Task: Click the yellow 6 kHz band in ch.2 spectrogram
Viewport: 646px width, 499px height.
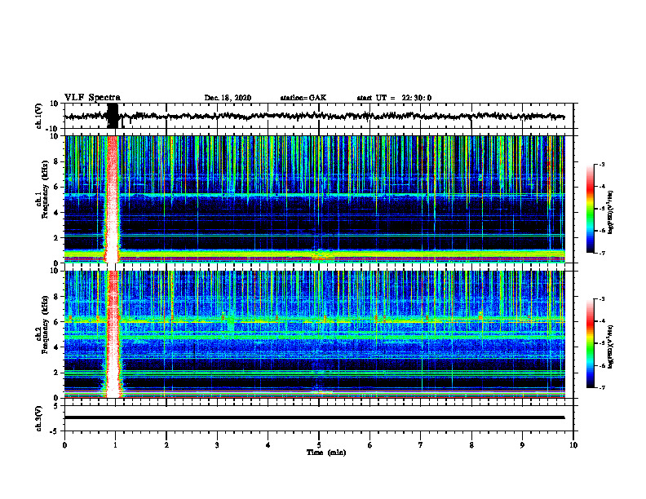Action: (314, 320)
